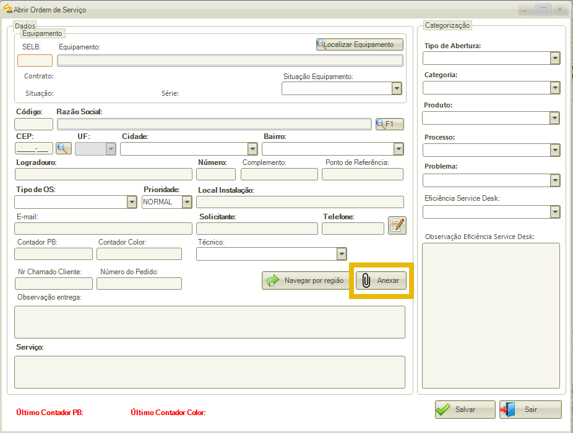Open the Técnico dropdown
Image resolution: width=573 pixels, height=433 pixels.
click(x=342, y=254)
